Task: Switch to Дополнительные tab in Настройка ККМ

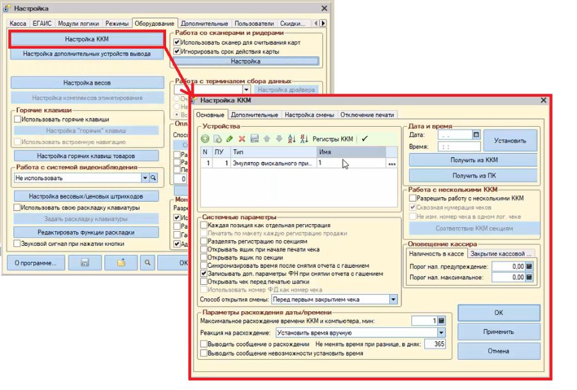Action: pos(255,115)
